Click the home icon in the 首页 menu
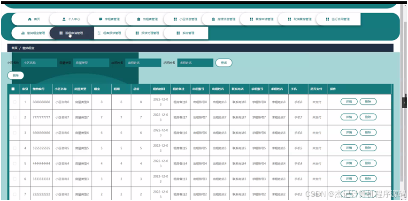Screen dimensions: 408x201 tap(30, 19)
